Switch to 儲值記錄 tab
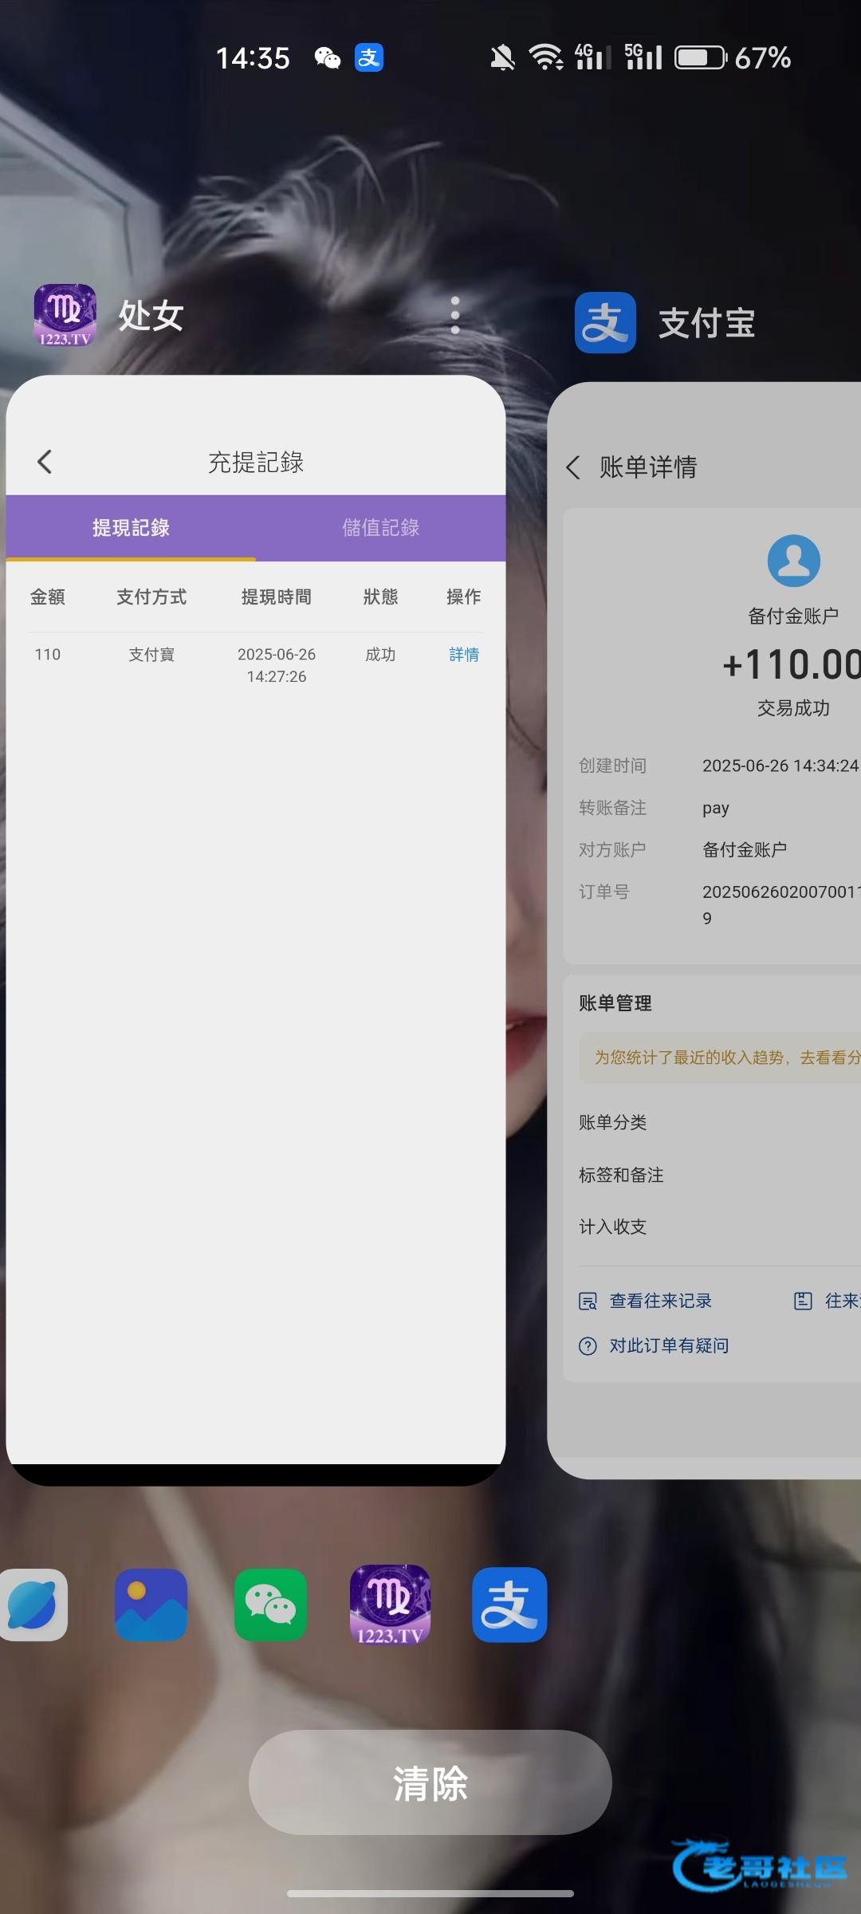861x1914 pixels. tap(380, 528)
